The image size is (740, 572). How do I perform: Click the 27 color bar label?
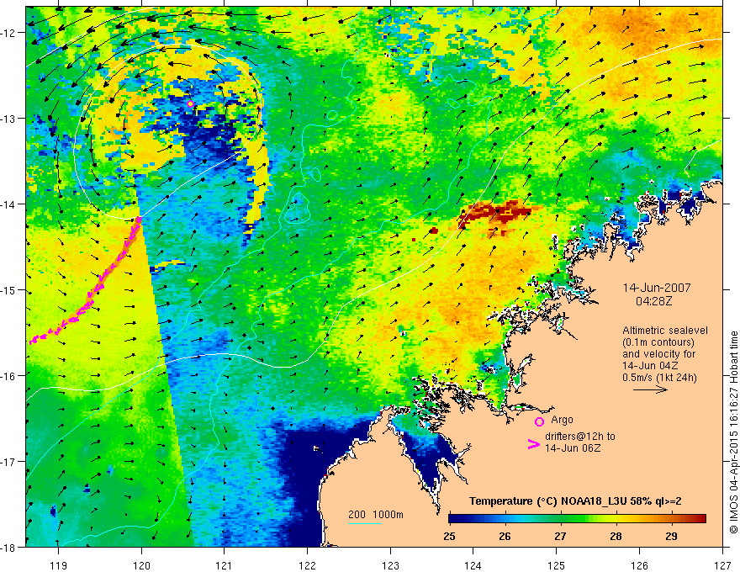pyautogui.click(x=560, y=536)
